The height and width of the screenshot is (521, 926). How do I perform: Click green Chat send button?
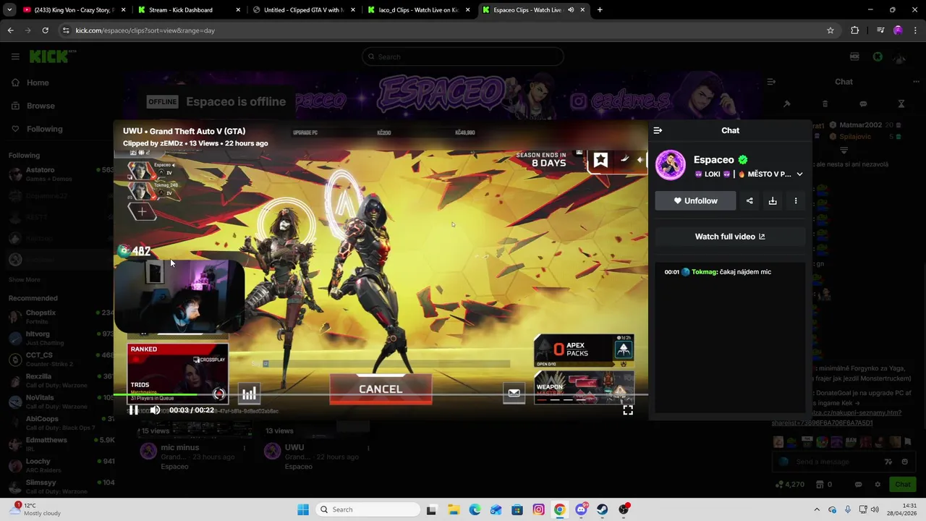[x=903, y=484]
